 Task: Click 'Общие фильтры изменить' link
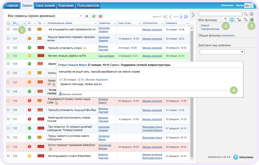pos(216,35)
